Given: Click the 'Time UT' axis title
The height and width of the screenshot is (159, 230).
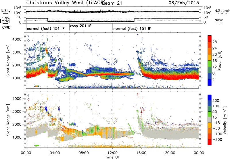Looking at the screenshot, I should click(x=112, y=157).
